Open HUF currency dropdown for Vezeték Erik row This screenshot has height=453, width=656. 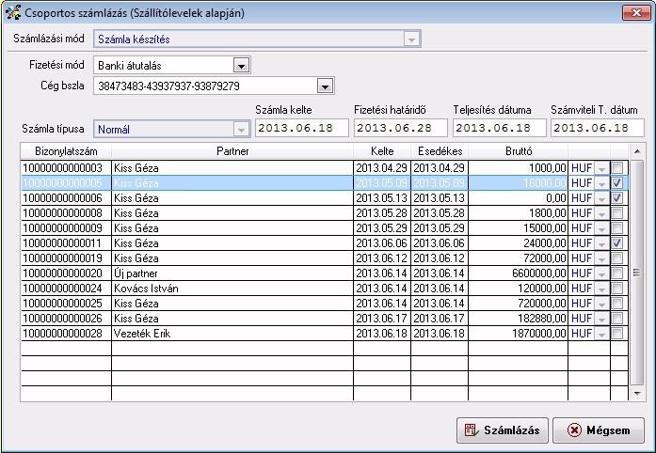click(602, 334)
